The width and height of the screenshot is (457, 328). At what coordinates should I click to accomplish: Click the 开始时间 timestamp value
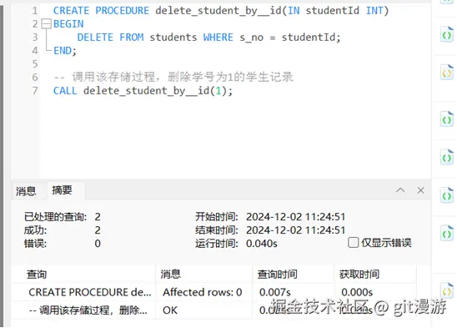[x=295, y=217]
